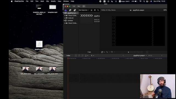Viewport: 176px width, 99px height.
Task: Open the viewer 50% zoom menu
Action: tap(165, 10)
